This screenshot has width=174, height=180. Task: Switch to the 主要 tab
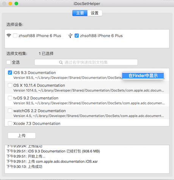click(x=80, y=13)
